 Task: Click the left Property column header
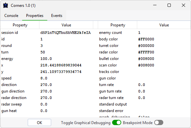point(20,25)
